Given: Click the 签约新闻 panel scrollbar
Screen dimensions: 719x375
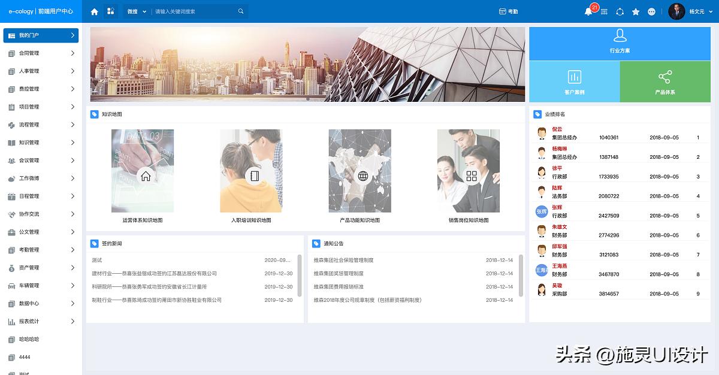Looking at the screenshot, I should tap(300, 274).
